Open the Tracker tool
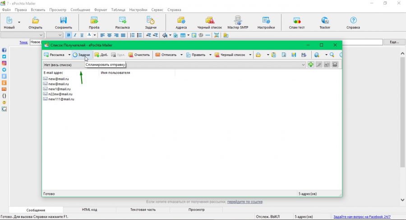Screen dimensions: 406x220 pyautogui.click(x=325, y=23)
